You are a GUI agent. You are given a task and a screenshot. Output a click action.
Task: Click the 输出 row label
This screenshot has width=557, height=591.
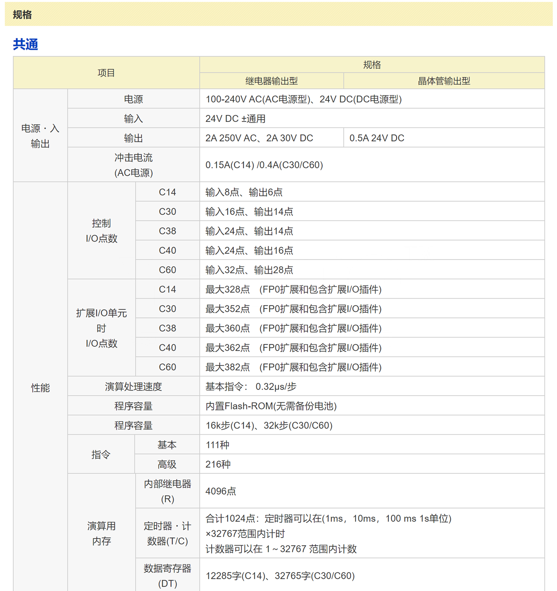133,138
